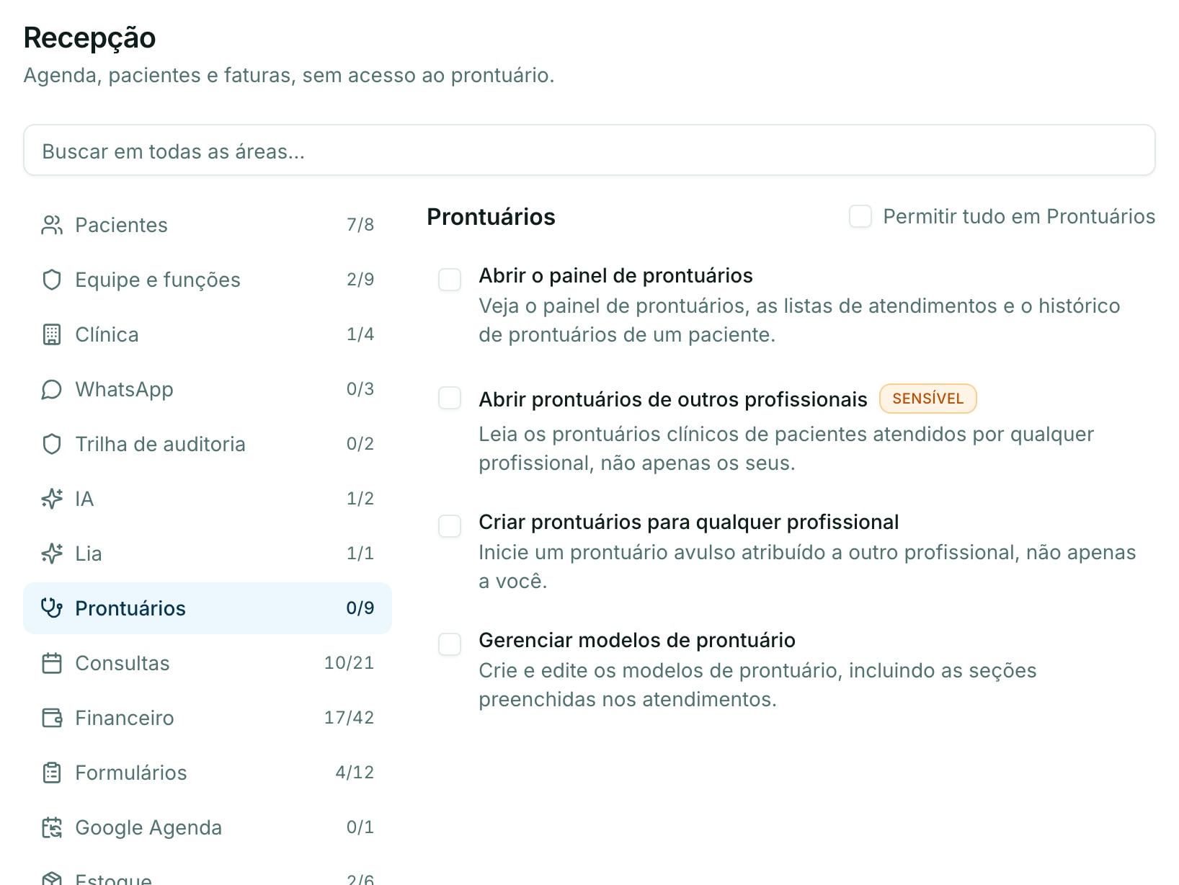The image size is (1179, 885).
Task: Click the IA label in the sidebar
Action: 84,499
